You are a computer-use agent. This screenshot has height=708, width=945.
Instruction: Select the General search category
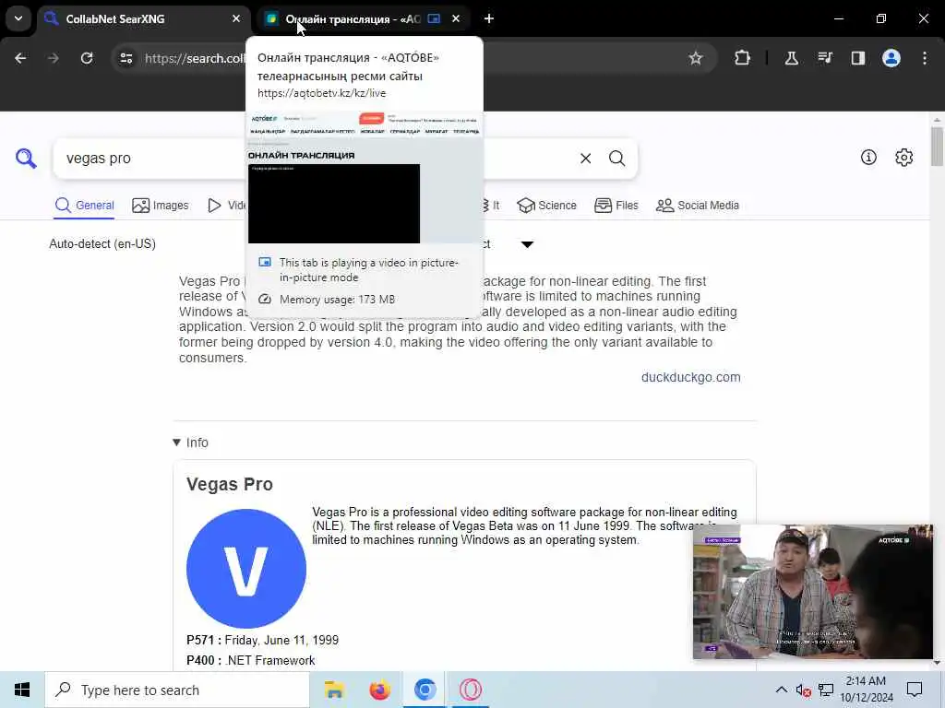(x=84, y=206)
